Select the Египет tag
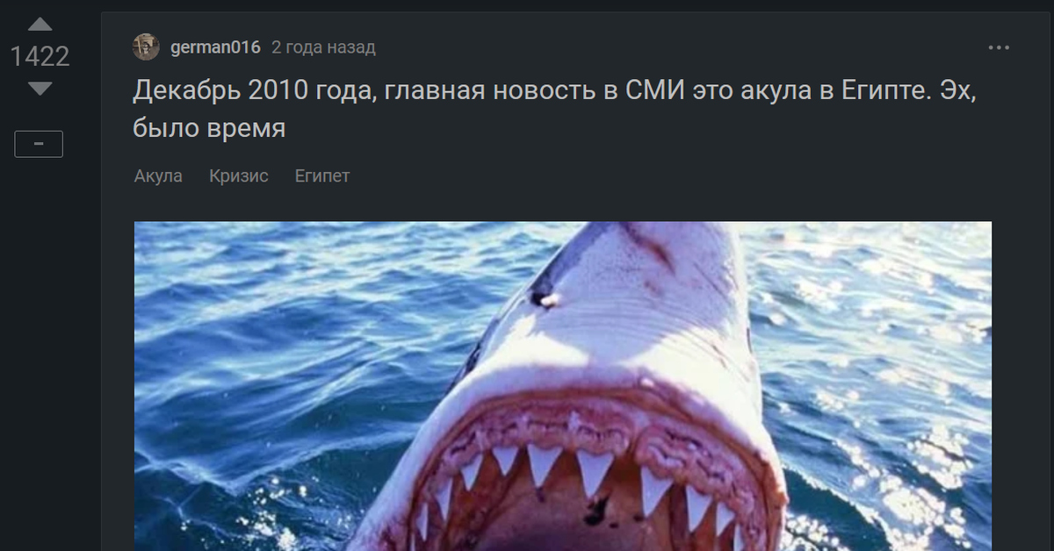 322,175
